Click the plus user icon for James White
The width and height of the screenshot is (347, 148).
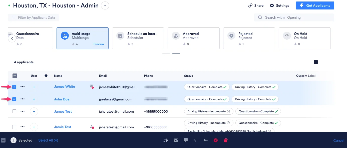pos(34,87)
